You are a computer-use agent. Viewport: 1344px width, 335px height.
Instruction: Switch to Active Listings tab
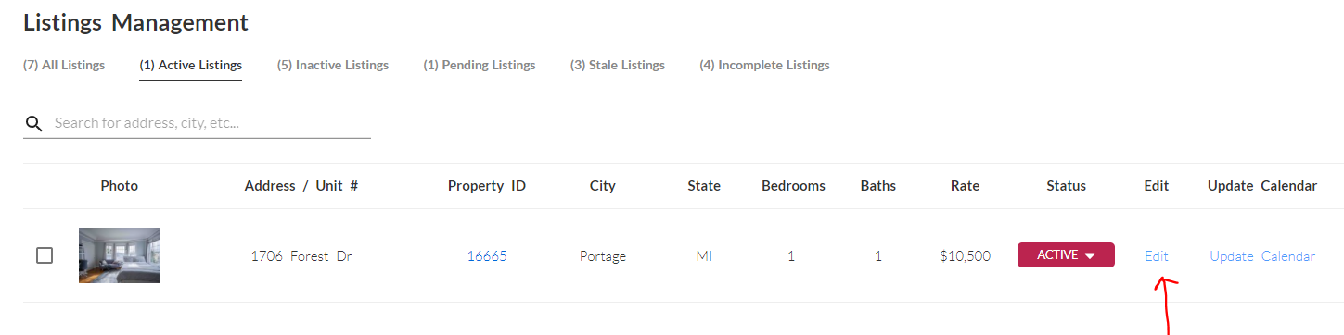pos(191,65)
